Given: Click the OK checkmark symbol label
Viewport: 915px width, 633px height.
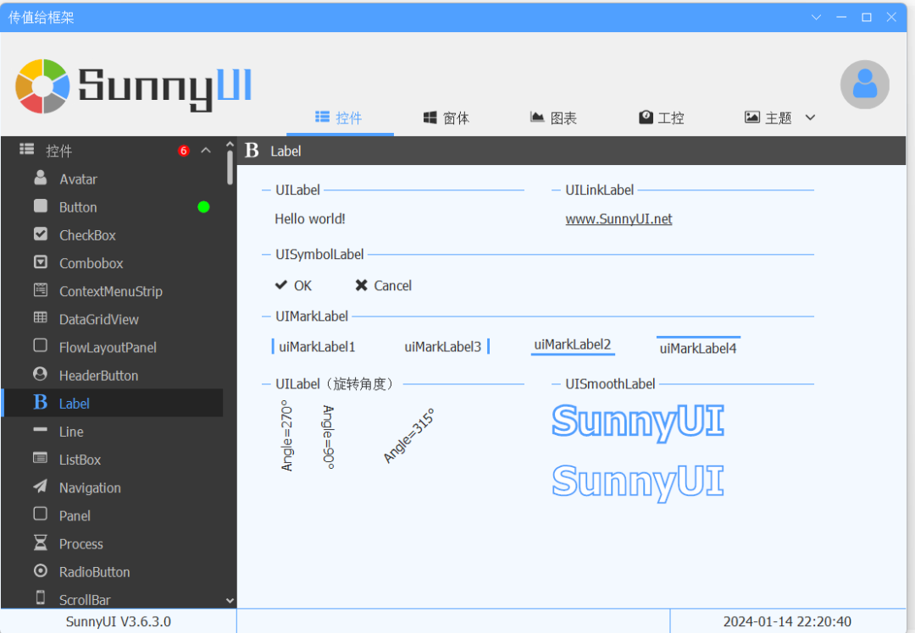Looking at the screenshot, I should pos(293,285).
